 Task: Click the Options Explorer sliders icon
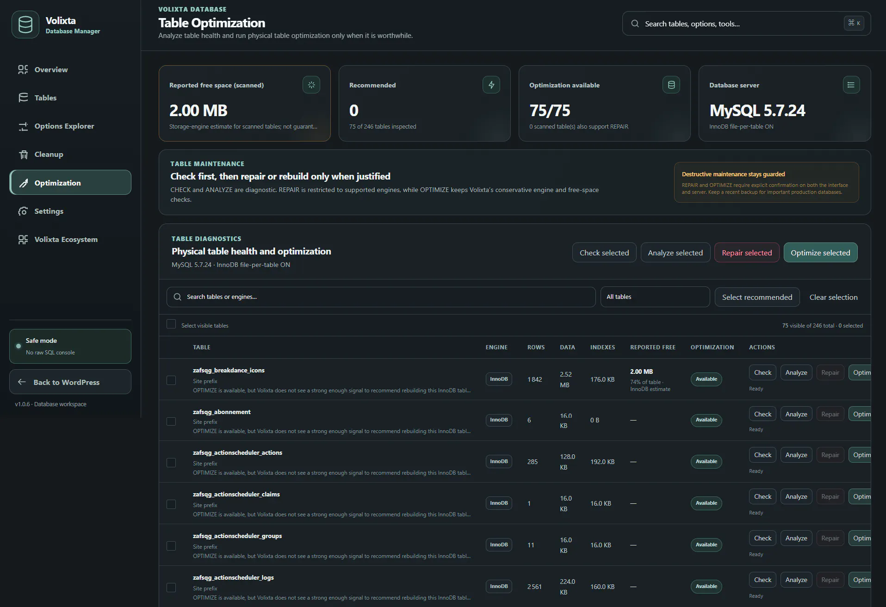[x=23, y=126]
